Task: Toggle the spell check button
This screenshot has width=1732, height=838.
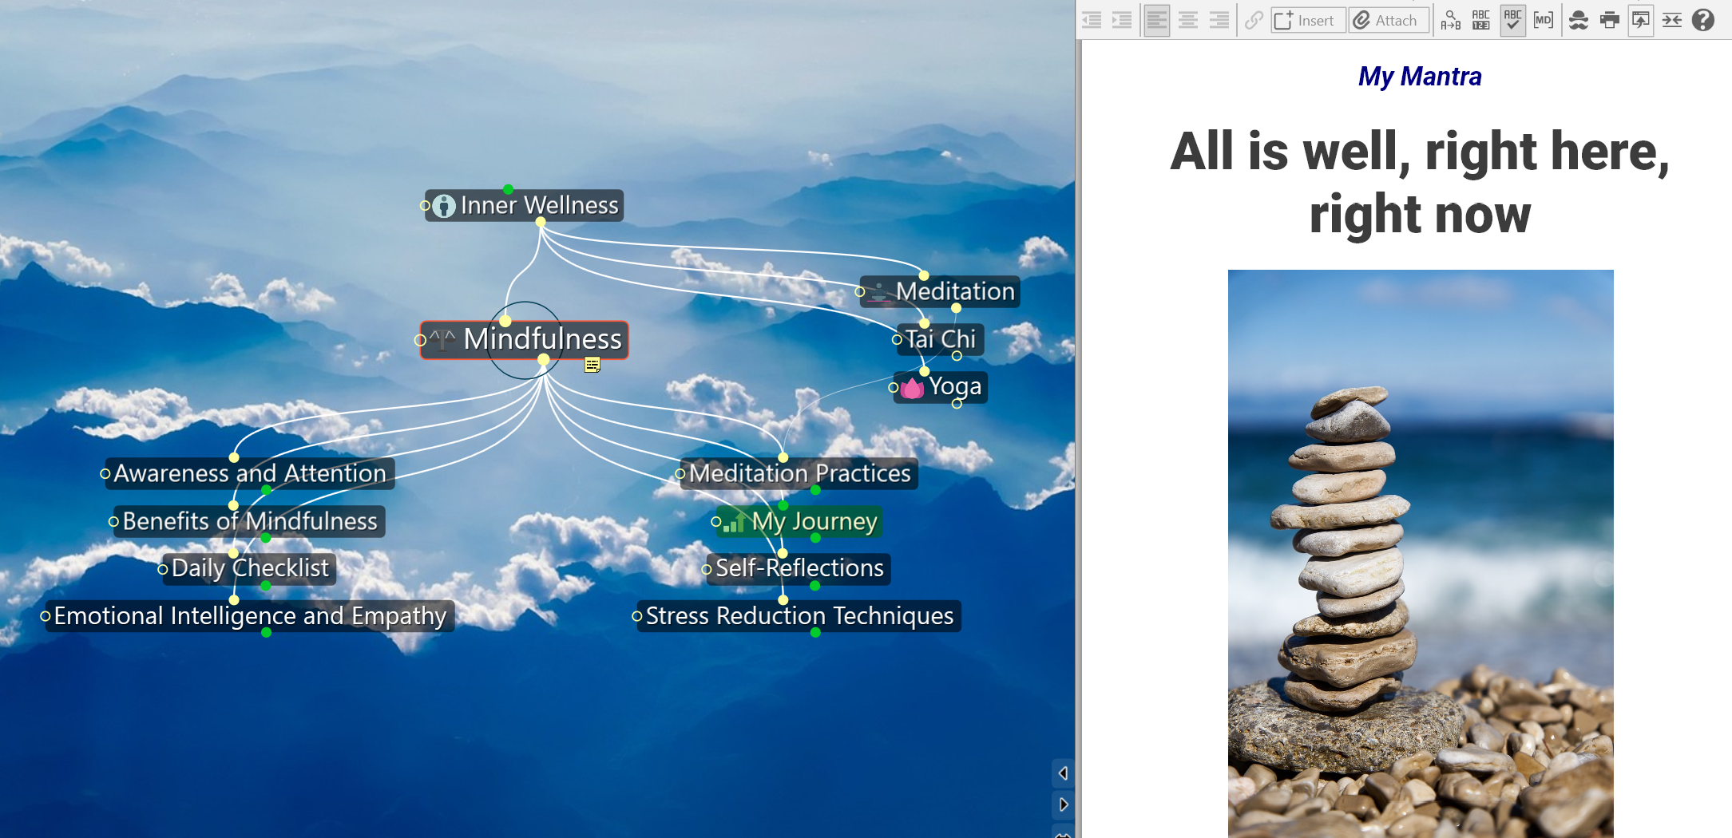Action: tap(1512, 21)
